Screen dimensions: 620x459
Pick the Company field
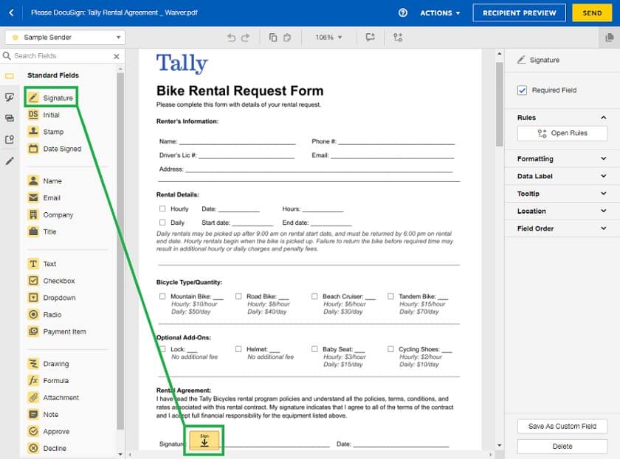pyautogui.click(x=50, y=214)
